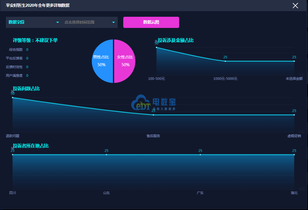This screenshot has width=308, height=210.
Task: Click the 虚假促销 data point at 25
Action: click(x=294, y=115)
